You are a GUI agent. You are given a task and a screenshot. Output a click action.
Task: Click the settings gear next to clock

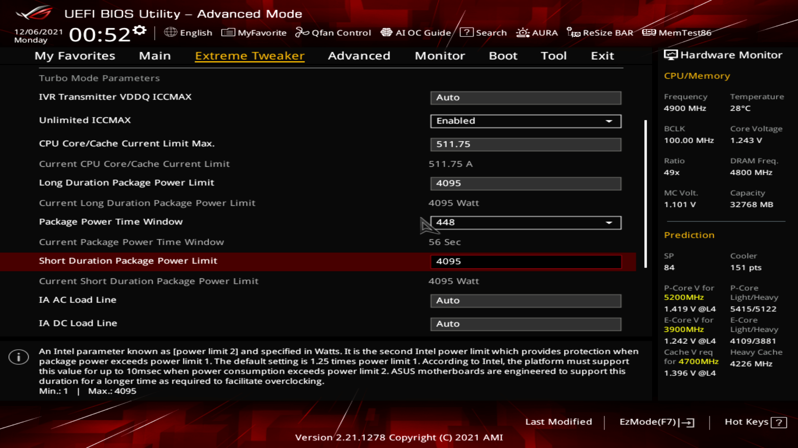coord(140,30)
